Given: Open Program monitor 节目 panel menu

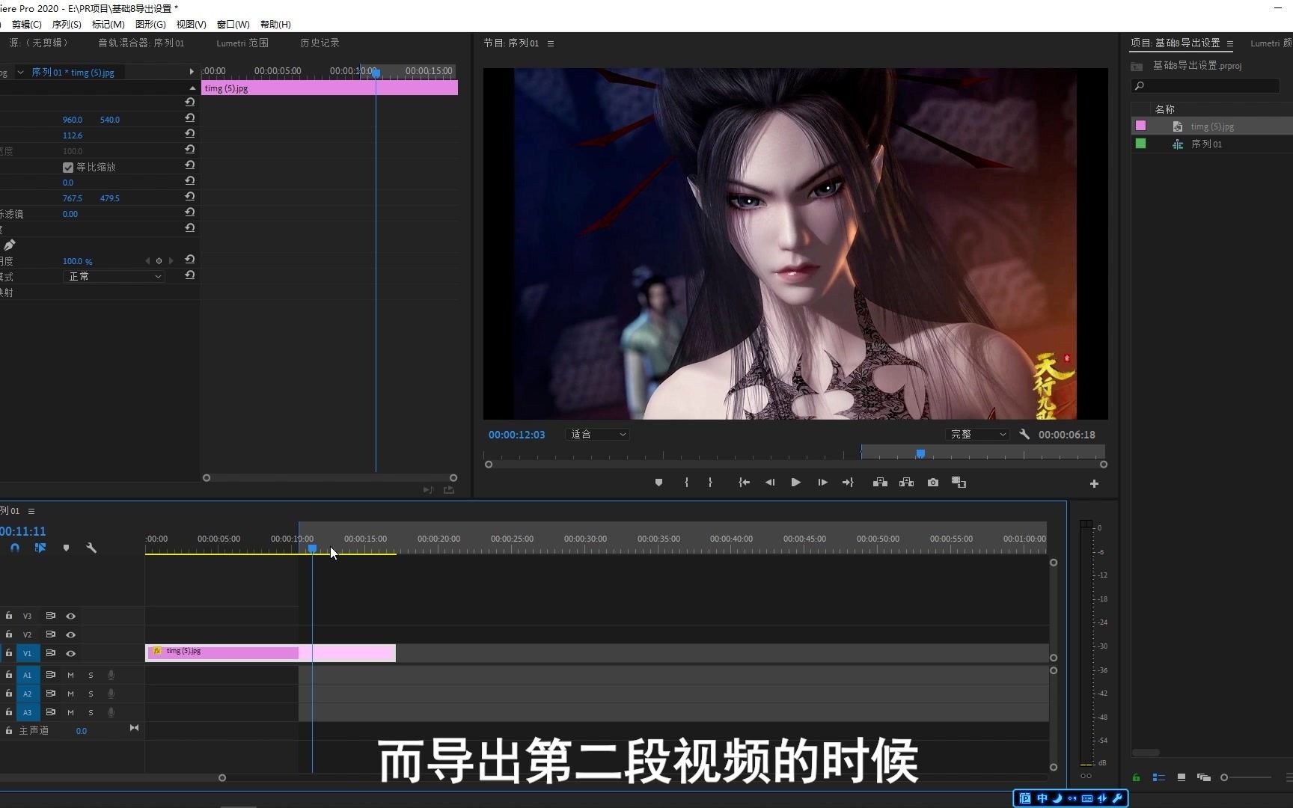Looking at the screenshot, I should (551, 43).
